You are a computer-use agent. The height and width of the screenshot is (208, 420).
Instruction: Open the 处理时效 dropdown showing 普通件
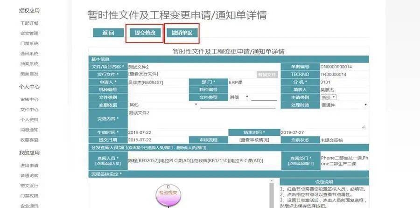(344, 105)
